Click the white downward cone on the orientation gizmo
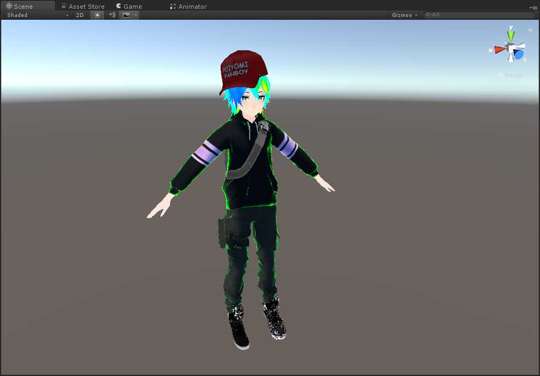This screenshot has width=540, height=376. pos(510,58)
